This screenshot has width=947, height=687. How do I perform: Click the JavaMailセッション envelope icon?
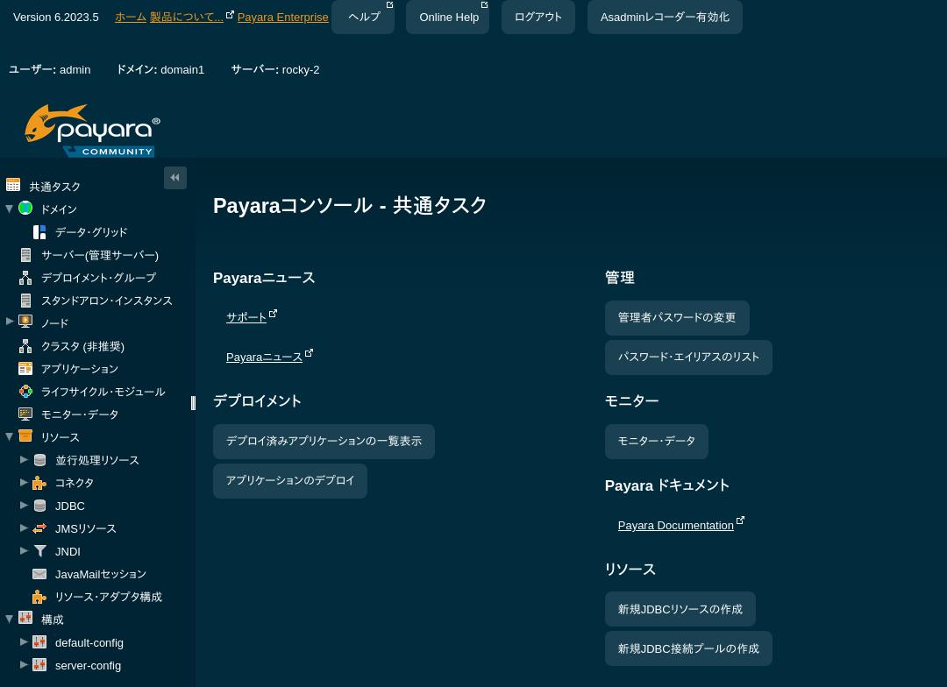tap(39, 573)
